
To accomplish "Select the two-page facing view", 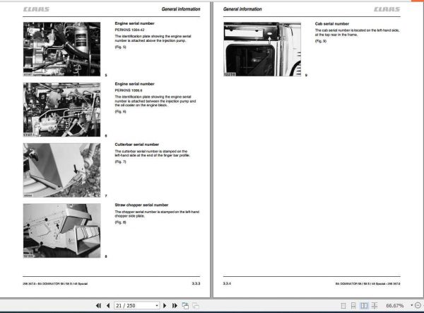I will (364, 306).
